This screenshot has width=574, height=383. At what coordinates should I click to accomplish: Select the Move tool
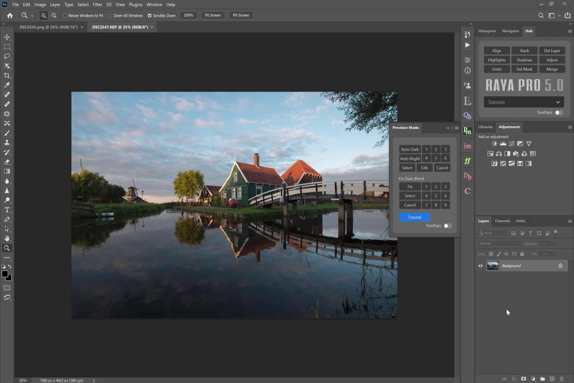(7, 37)
